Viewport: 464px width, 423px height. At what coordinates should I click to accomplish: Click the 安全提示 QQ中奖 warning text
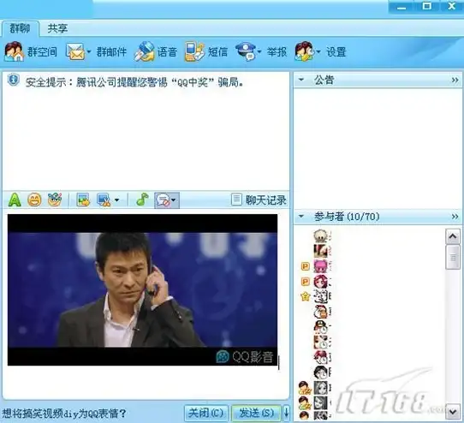click(x=134, y=82)
